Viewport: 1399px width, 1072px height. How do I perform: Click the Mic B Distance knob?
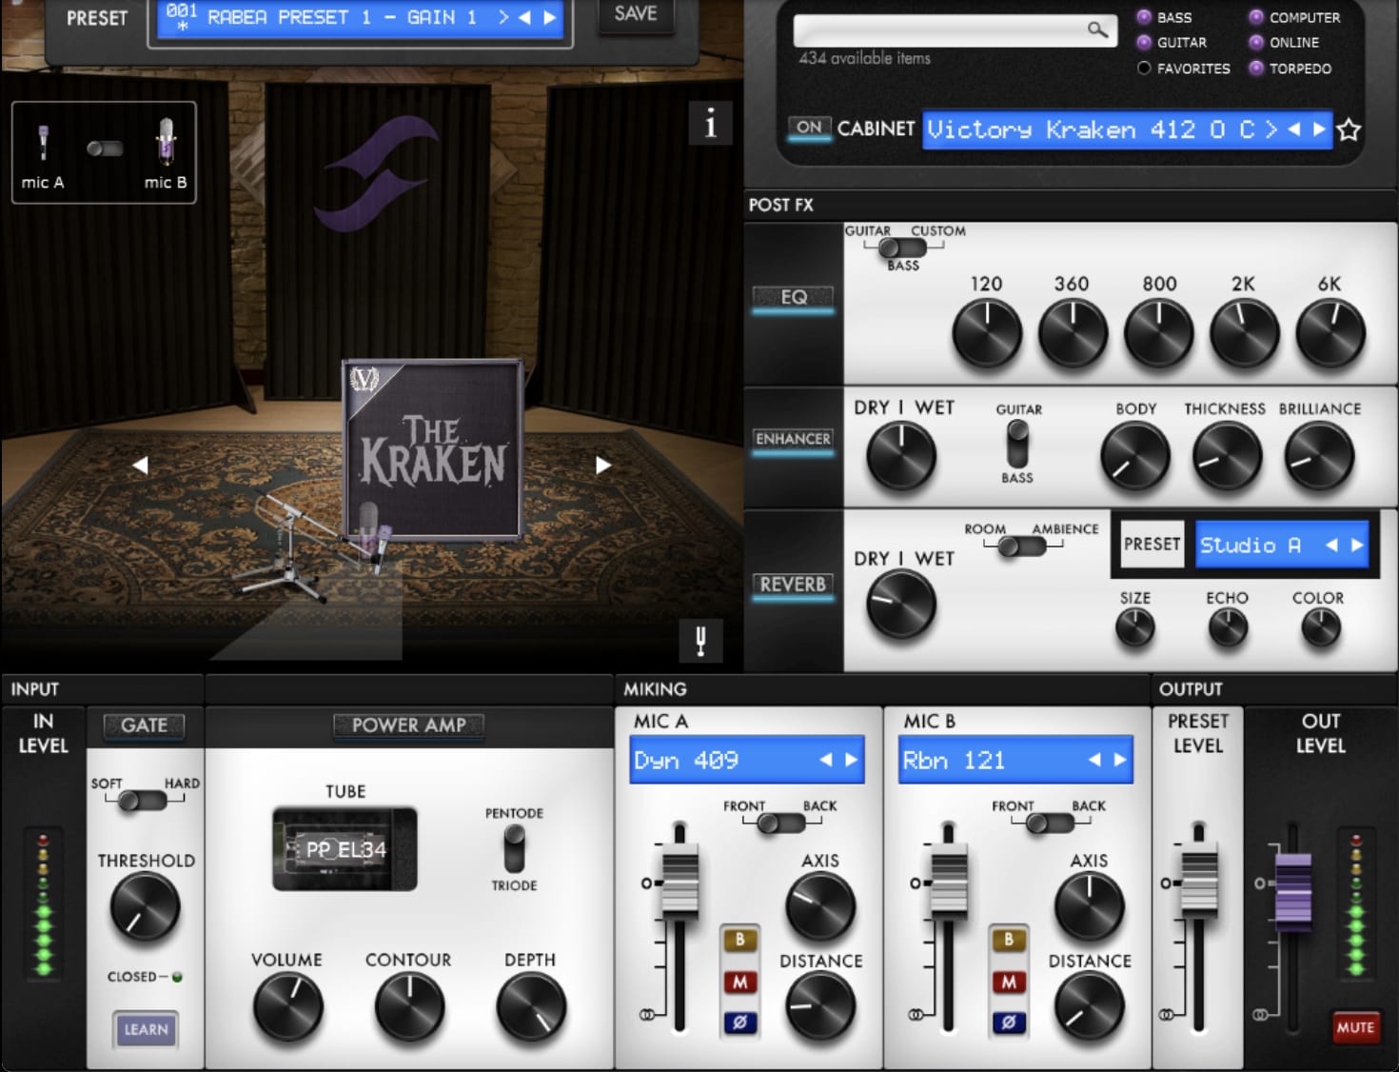1089,1007
